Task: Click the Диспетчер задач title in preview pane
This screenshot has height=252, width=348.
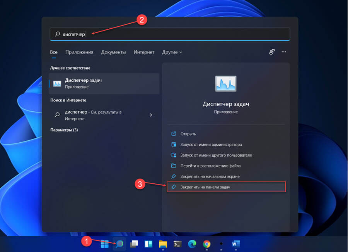Action: 226,104
